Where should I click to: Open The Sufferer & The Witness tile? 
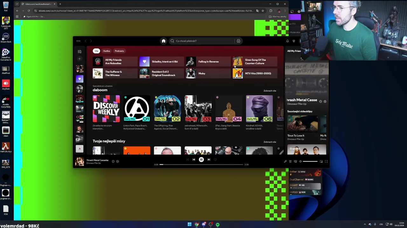pyautogui.click(x=115, y=73)
